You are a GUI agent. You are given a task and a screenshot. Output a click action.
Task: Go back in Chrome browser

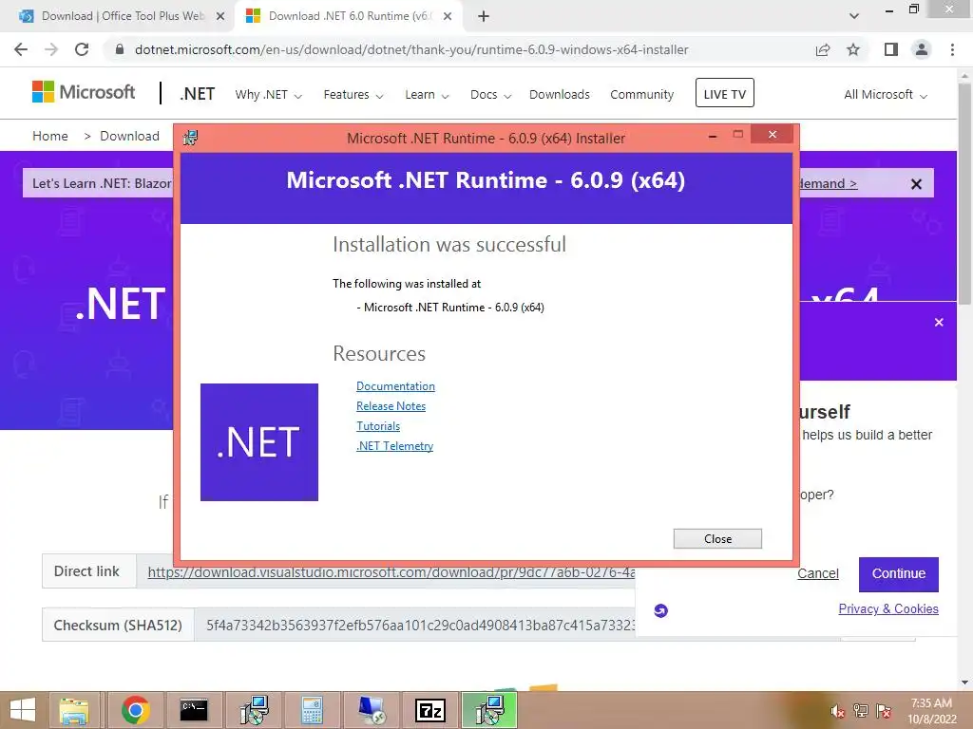click(21, 49)
